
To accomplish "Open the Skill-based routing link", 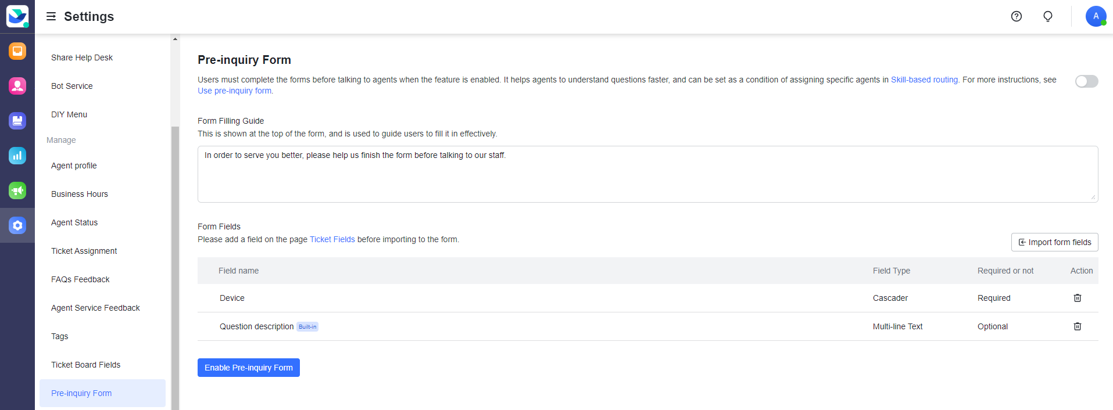I will click(924, 80).
